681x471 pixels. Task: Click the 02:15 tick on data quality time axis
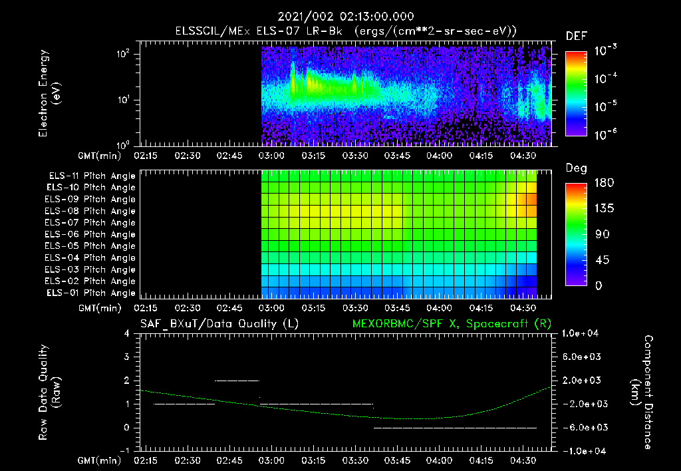(x=146, y=460)
